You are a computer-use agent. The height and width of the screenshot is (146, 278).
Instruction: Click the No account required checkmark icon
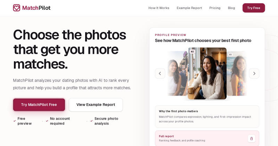pyautogui.click(x=47, y=121)
